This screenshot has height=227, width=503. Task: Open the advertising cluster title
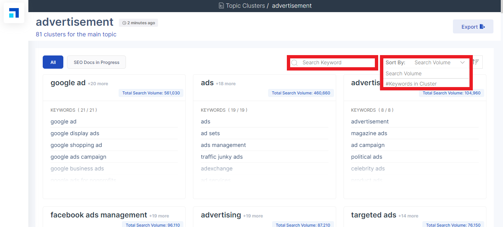(x=221, y=215)
